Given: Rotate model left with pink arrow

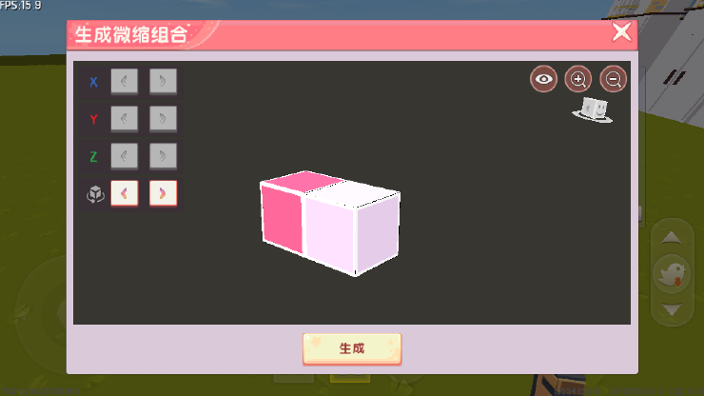Looking at the screenshot, I should [x=125, y=193].
